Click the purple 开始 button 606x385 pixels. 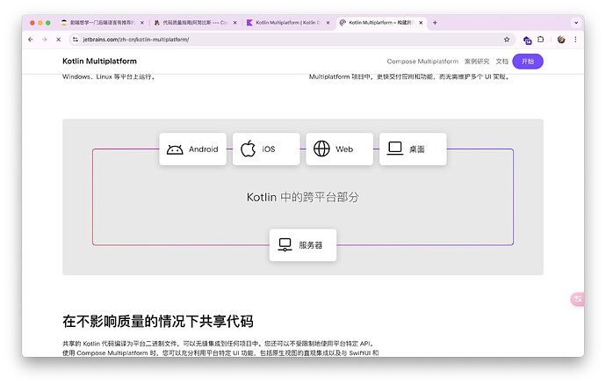click(x=528, y=62)
